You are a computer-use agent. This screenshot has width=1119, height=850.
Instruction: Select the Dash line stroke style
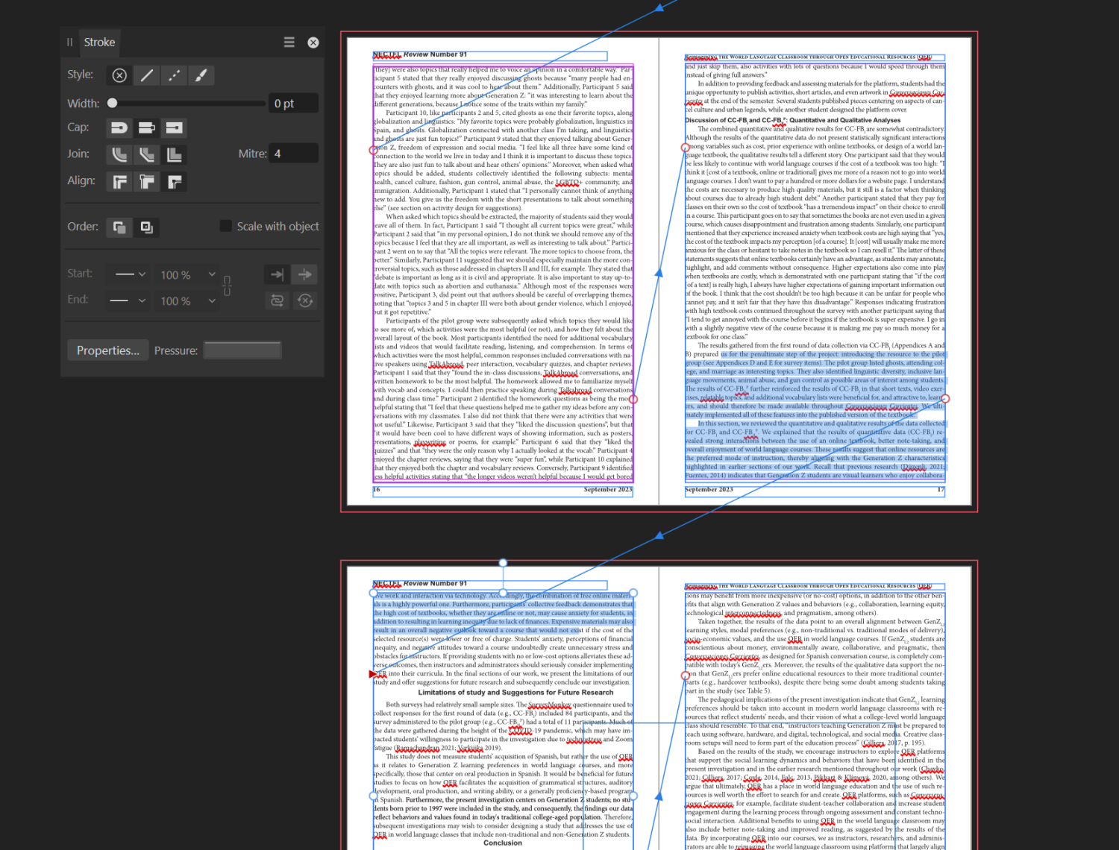(x=174, y=75)
